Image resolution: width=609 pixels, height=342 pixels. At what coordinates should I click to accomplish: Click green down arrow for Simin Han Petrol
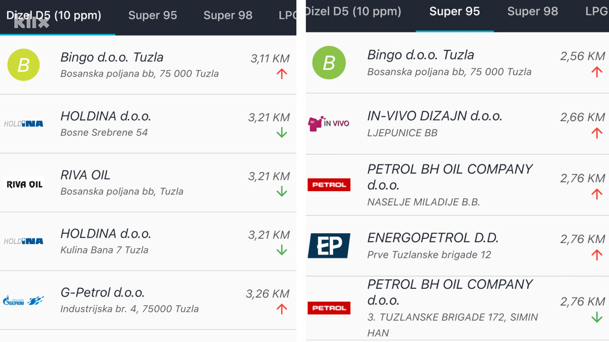[x=597, y=317]
